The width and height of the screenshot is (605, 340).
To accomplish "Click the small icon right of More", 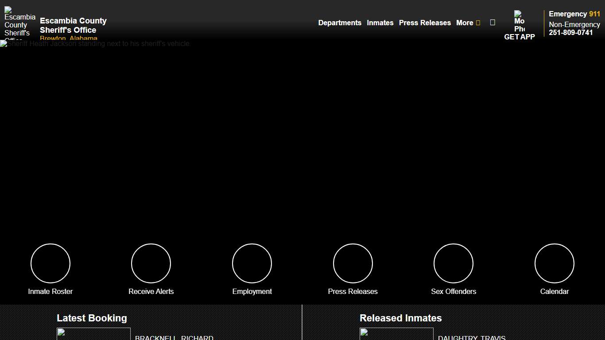I will click(493, 23).
